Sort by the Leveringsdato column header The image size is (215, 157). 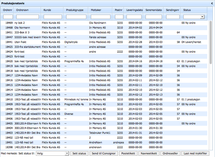click(x=134, y=10)
